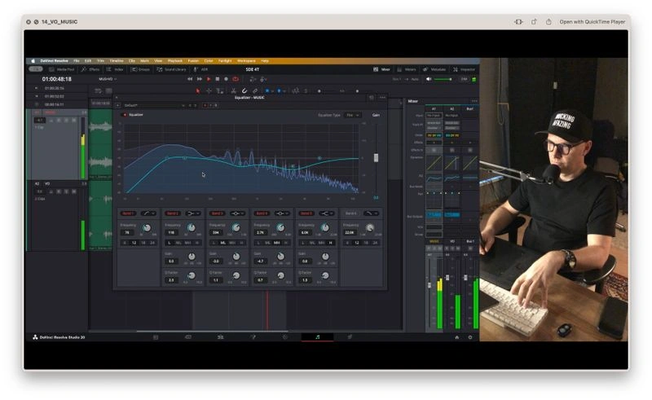Open the Equalizer window options menu
The image size is (652, 400).
click(x=382, y=98)
